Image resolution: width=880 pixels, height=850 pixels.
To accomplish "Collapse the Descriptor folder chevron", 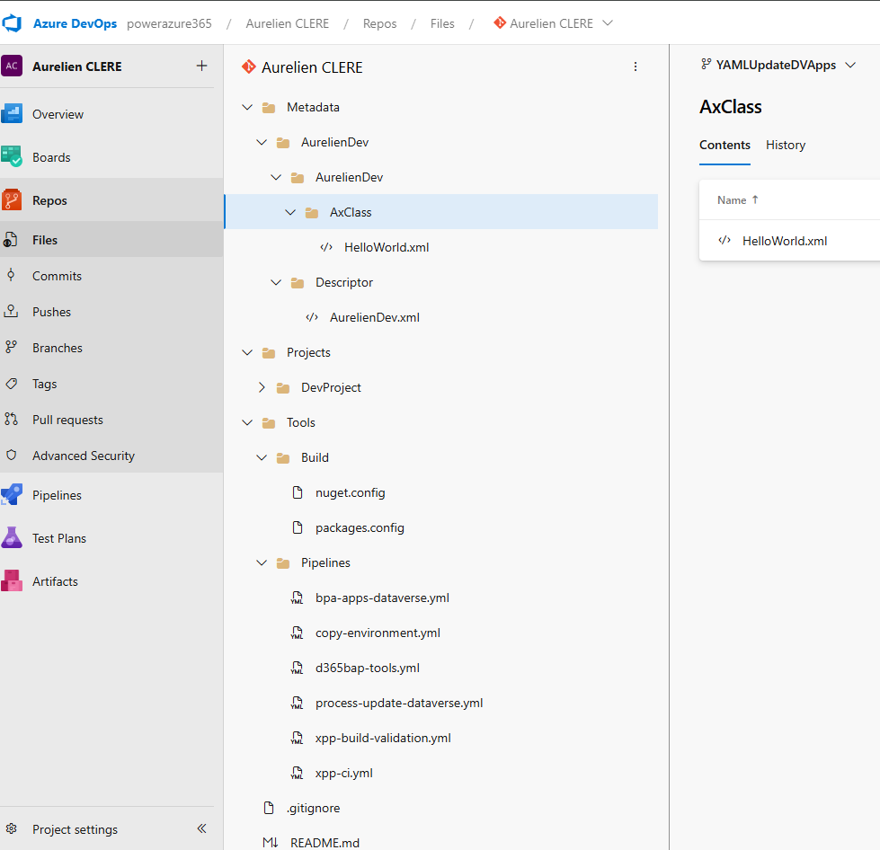I will tap(276, 282).
